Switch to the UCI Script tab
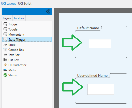The height and width of the screenshot is (108, 132). (x=25, y=4)
